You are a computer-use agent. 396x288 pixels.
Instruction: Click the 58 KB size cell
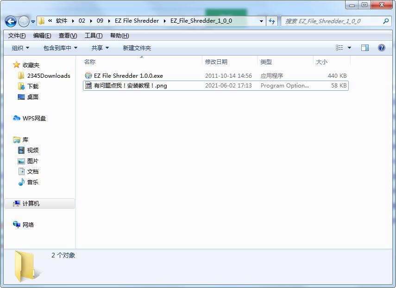coord(339,86)
